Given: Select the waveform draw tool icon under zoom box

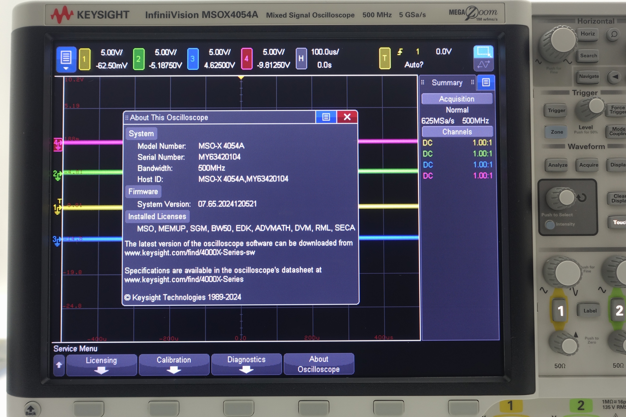Looking at the screenshot, I should [483, 64].
